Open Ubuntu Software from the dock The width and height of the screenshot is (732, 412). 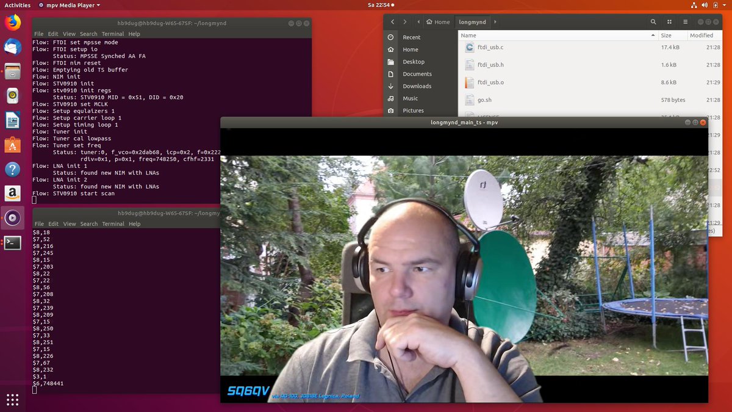12,145
